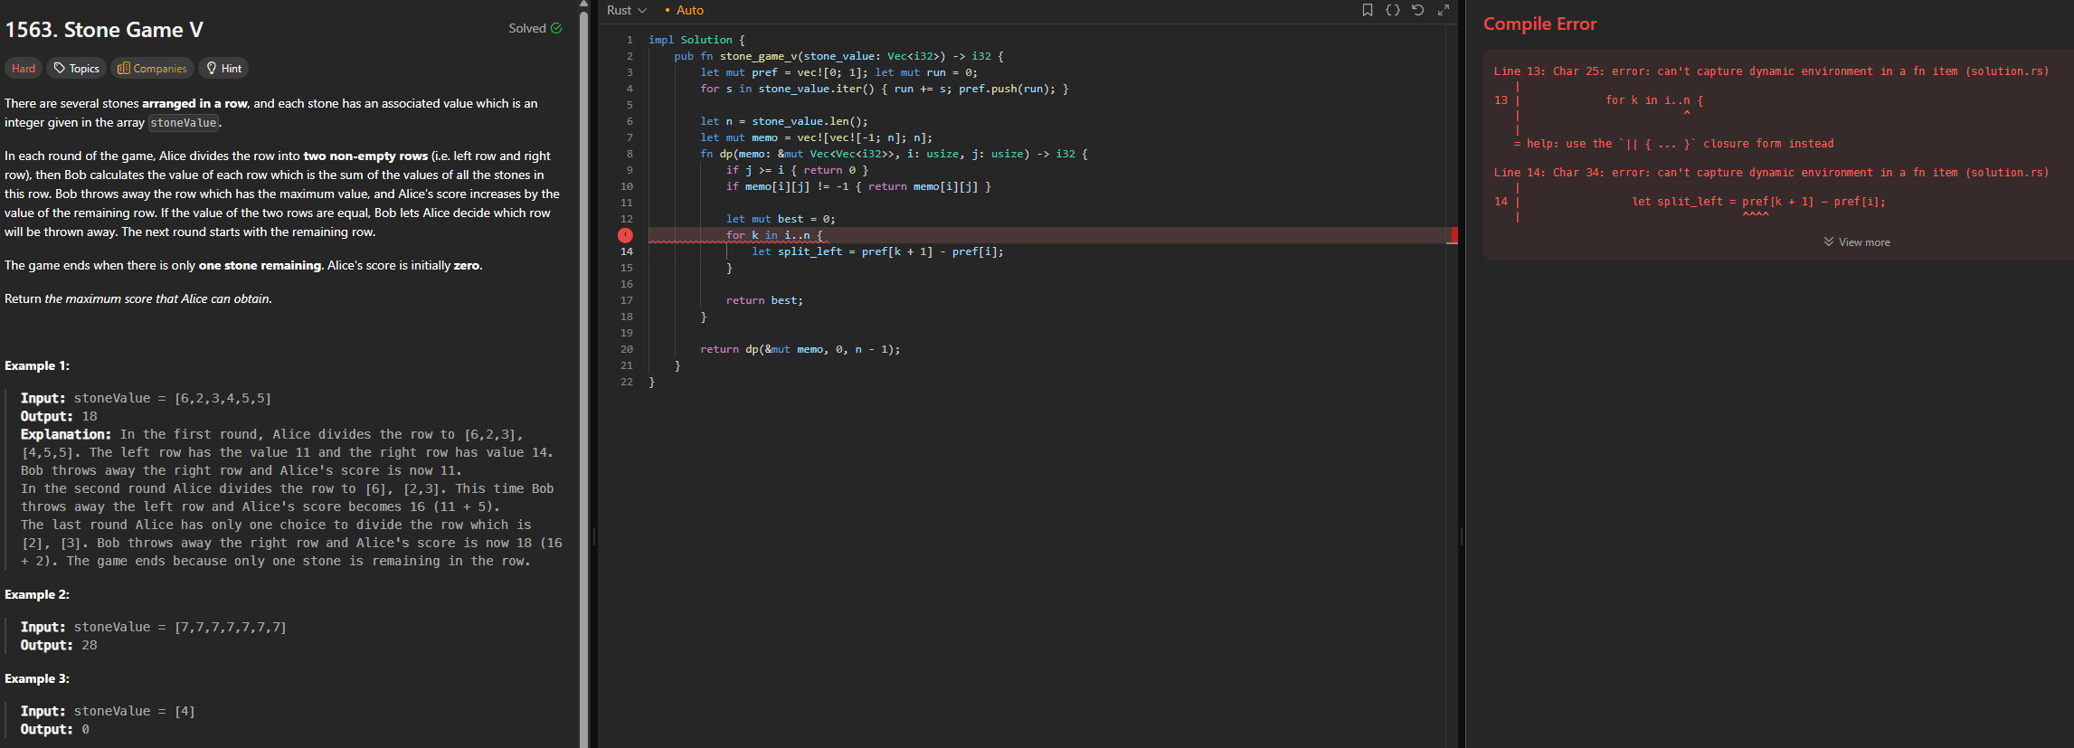2074x748 pixels.
Task: Reset code with the undo arrow icon
Action: [x=1418, y=10]
